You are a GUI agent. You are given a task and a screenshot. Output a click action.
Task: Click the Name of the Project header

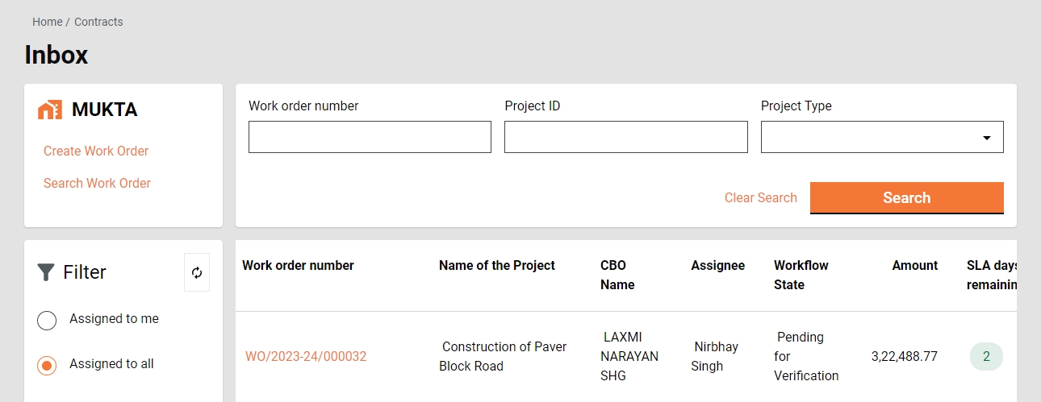pos(497,265)
